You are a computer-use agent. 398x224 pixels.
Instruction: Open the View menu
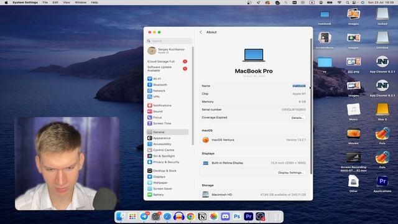(x=67, y=2)
